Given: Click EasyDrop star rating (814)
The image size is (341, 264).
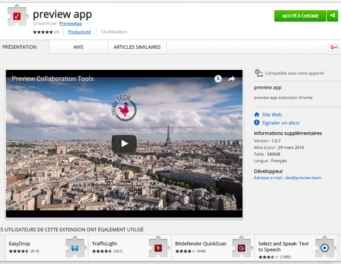Looking at the screenshot, I should [x=24, y=251].
